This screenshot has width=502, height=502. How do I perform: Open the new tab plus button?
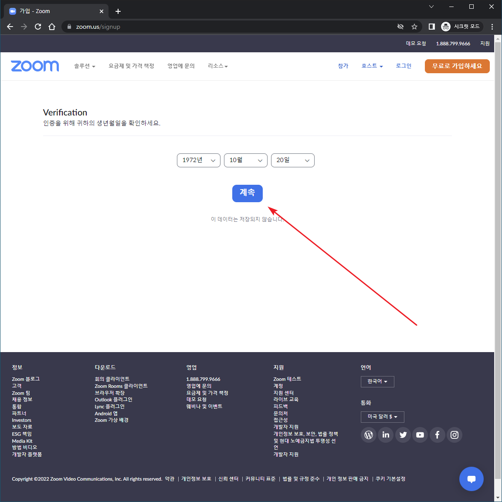click(118, 11)
